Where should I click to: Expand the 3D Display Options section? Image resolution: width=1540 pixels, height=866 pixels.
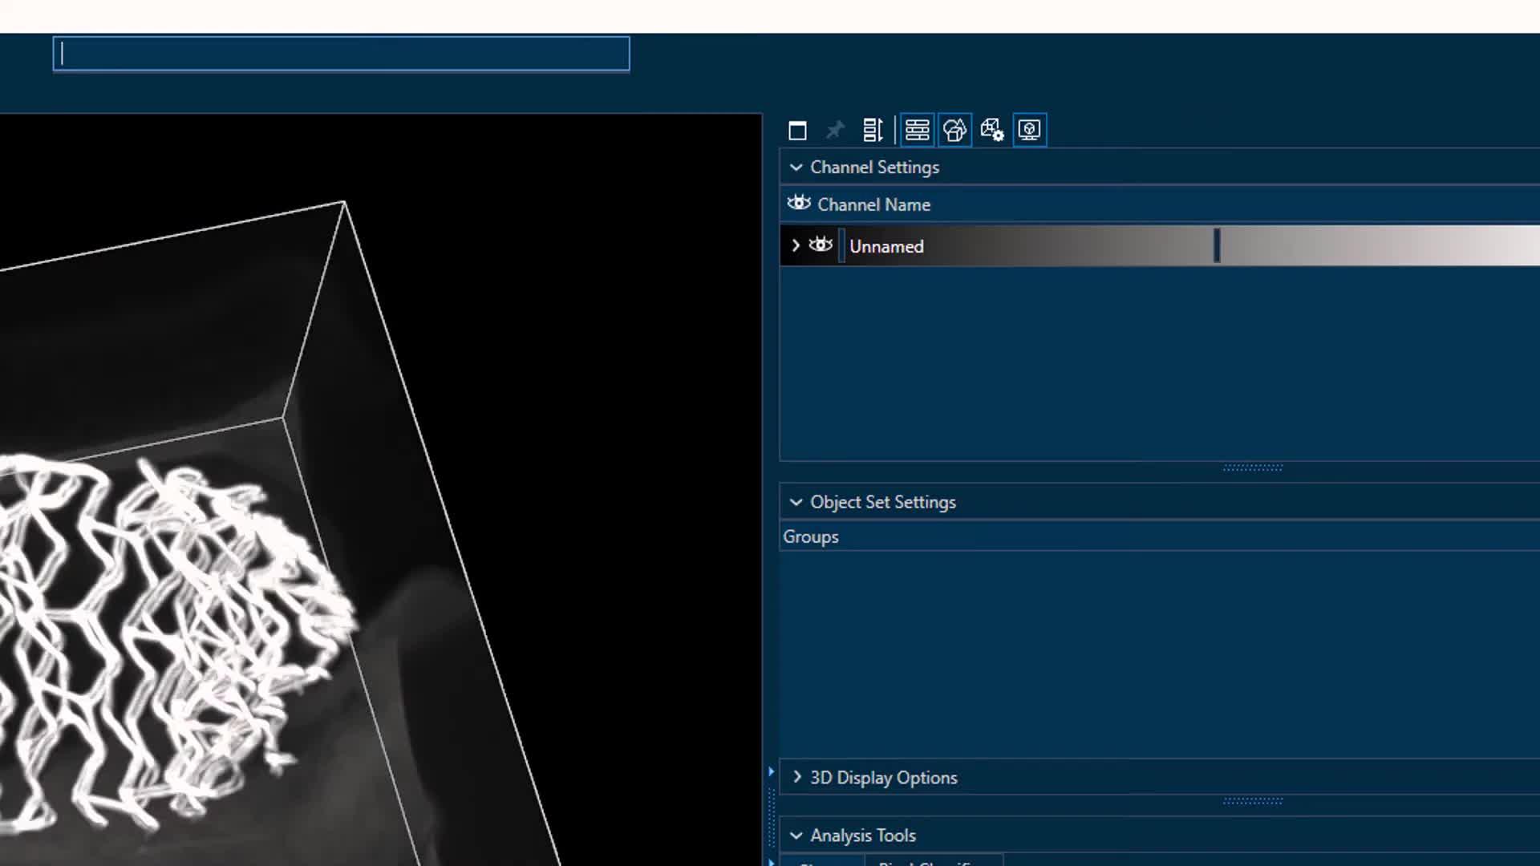pos(796,777)
